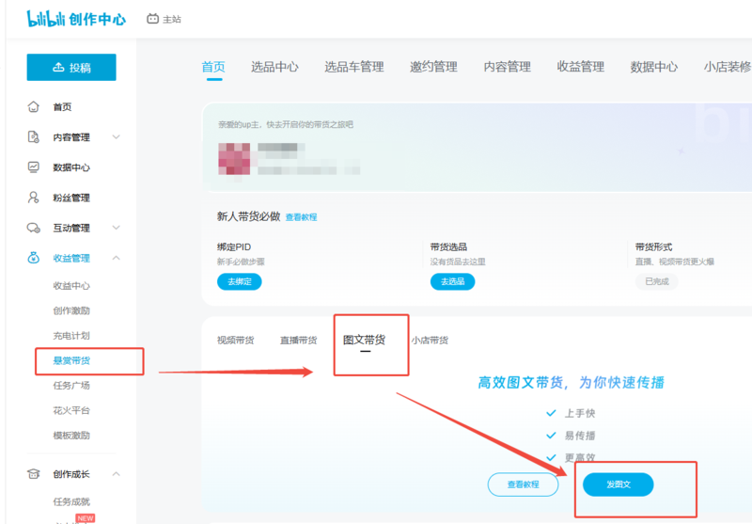The image size is (752, 524).
Task: Select 数据中心 in the sidebar
Action: [71, 167]
